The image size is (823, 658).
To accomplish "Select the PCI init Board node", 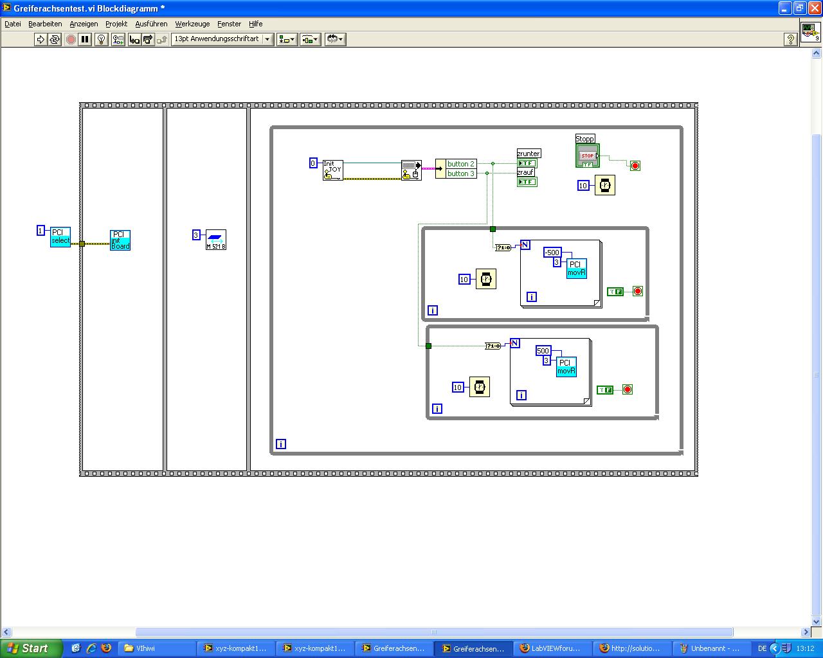I will click(x=120, y=240).
